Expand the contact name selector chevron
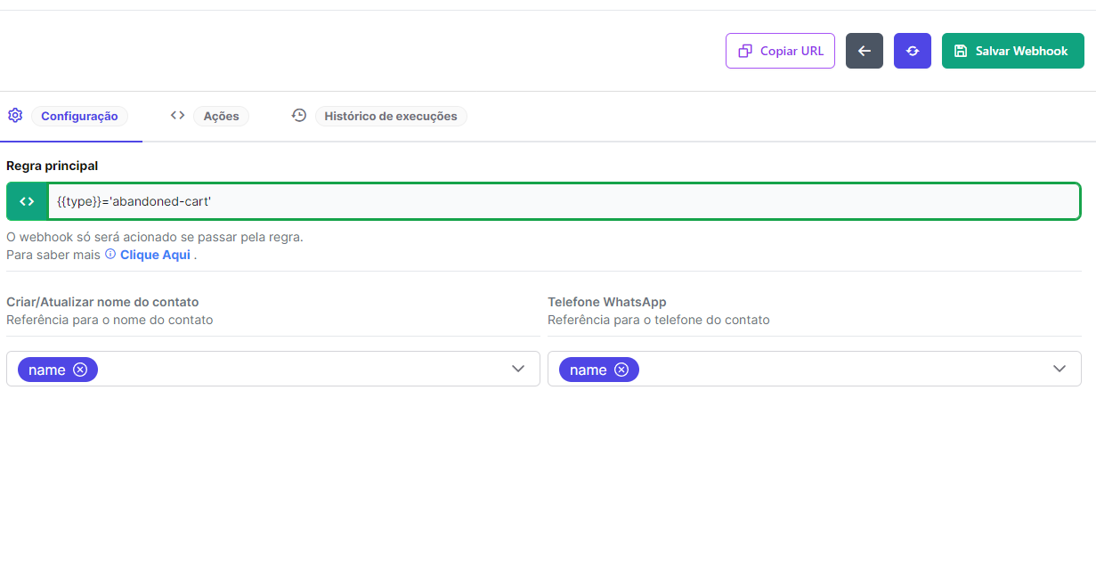The height and width of the screenshot is (561, 1096). [x=518, y=369]
